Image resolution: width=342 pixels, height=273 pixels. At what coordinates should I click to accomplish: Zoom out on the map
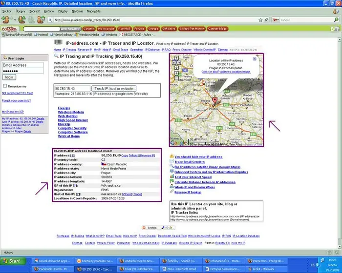[176, 78]
